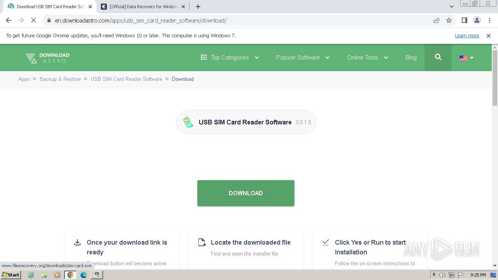The width and height of the screenshot is (498, 280).
Task: Toggle the Chrome side panel
Action: click(x=465, y=21)
